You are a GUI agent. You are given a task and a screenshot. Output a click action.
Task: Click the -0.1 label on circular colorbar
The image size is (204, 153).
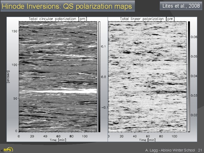105,107
